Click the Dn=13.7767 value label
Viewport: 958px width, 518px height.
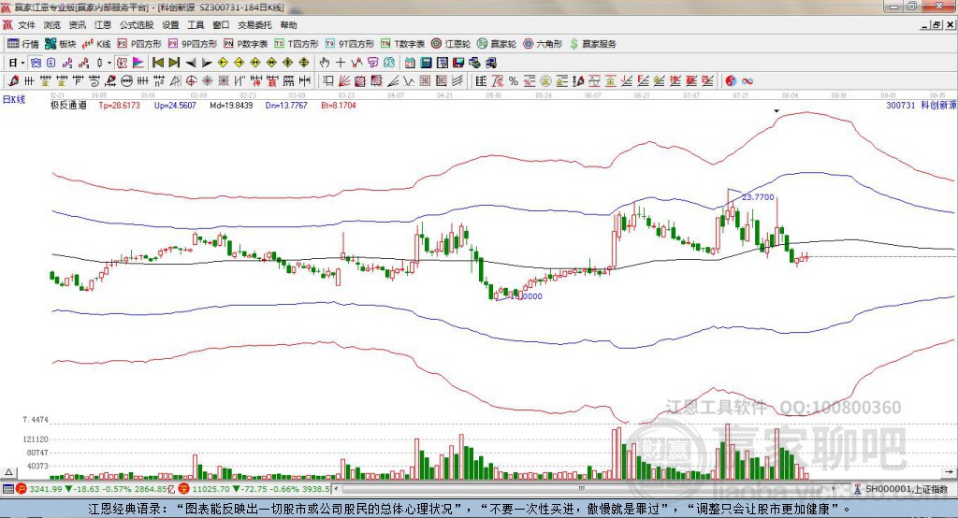tap(286, 105)
